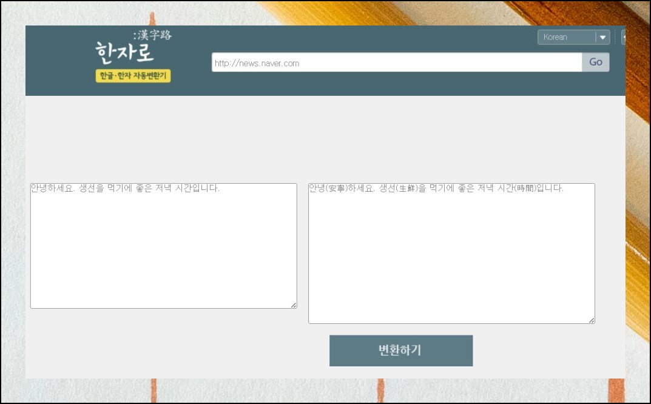Click the 한글·한자 자동변환기 yellow badge
The image size is (651, 404).
tap(133, 76)
